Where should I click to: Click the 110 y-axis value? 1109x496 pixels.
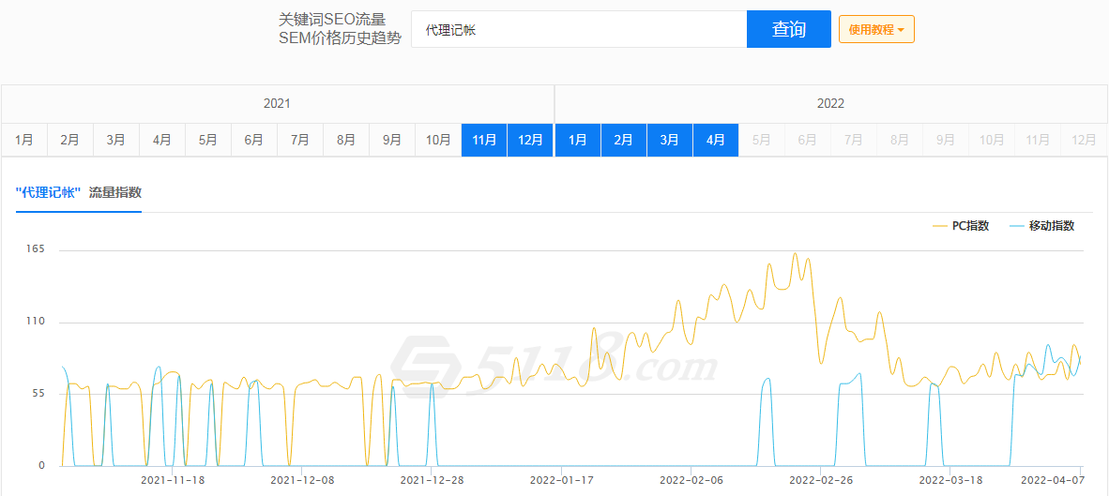(36, 322)
